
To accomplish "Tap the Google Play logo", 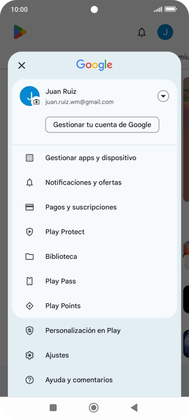I will 20,32.
